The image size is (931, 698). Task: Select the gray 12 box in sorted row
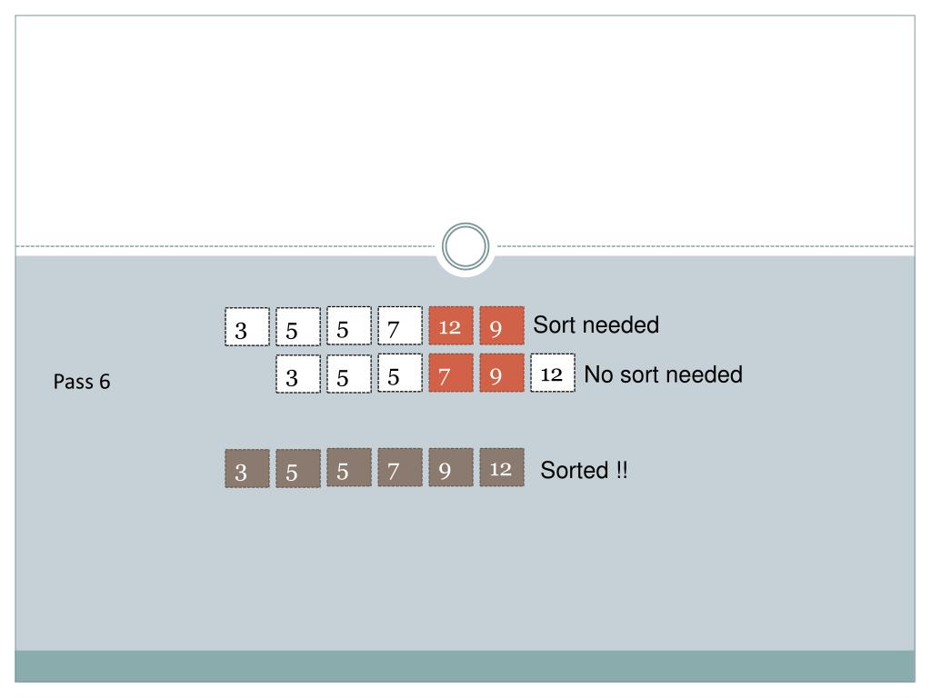click(x=502, y=467)
